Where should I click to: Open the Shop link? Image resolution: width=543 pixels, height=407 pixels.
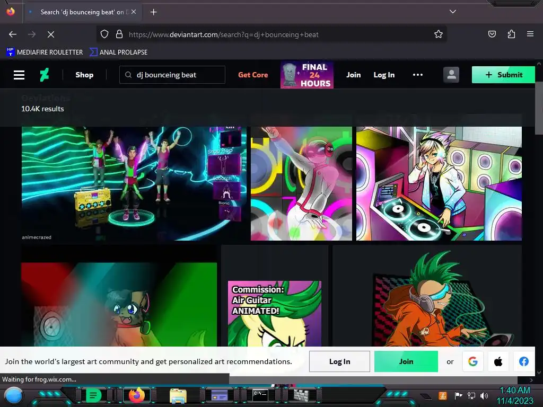[84, 75]
